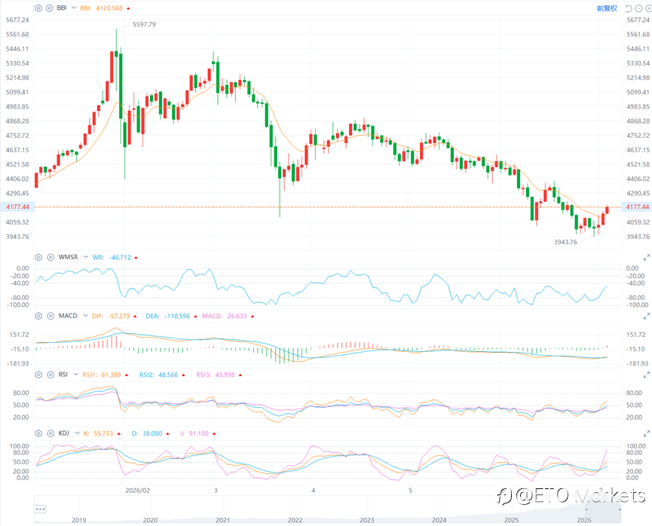Expand the WMSR indicator dropdown arrow
The height and width of the screenshot is (526, 652).
tap(86, 257)
